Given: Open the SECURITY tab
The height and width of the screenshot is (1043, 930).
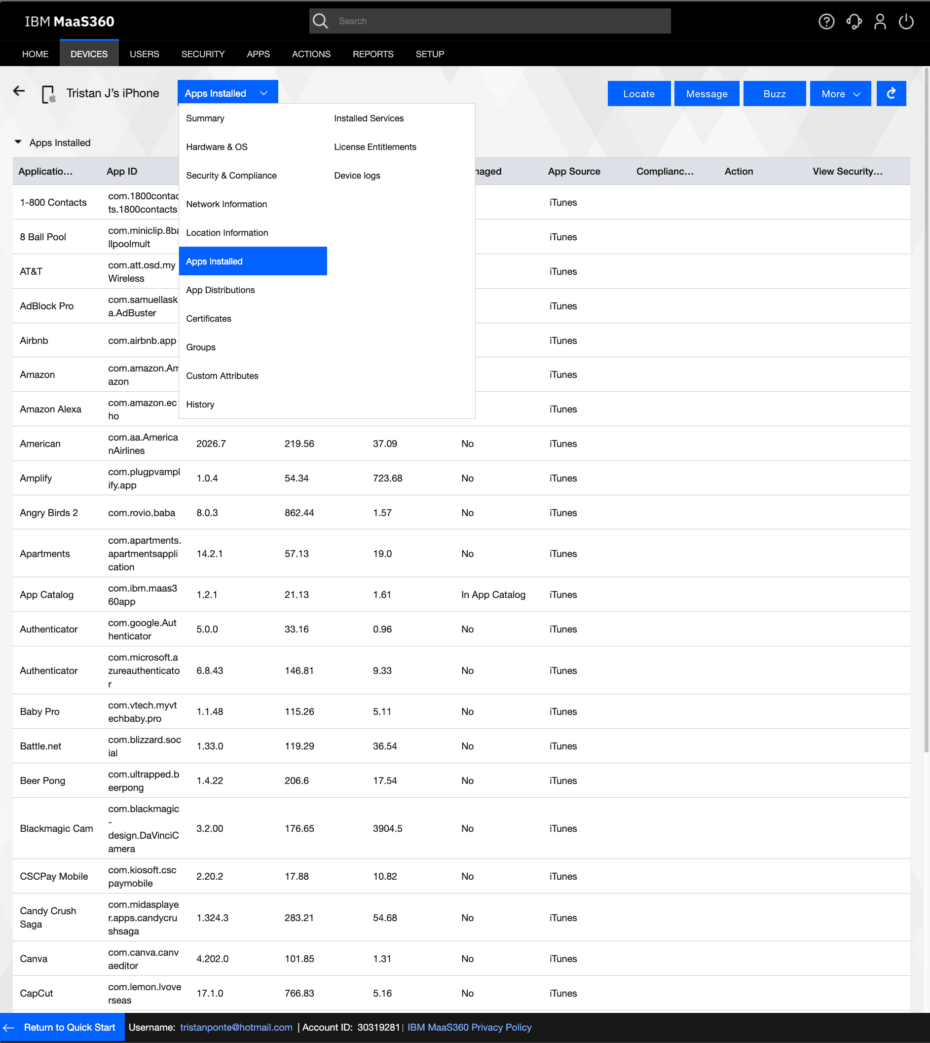Looking at the screenshot, I should pyautogui.click(x=203, y=54).
